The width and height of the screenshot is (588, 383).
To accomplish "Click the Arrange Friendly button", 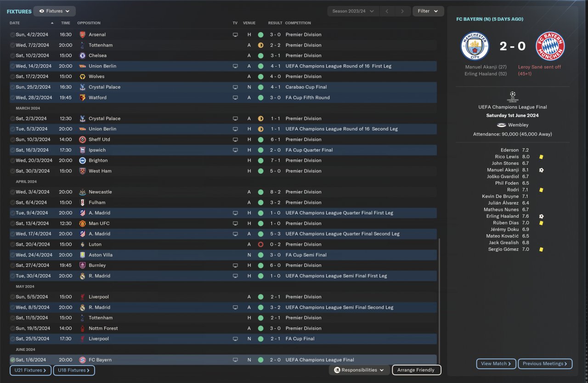I will (416, 370).
